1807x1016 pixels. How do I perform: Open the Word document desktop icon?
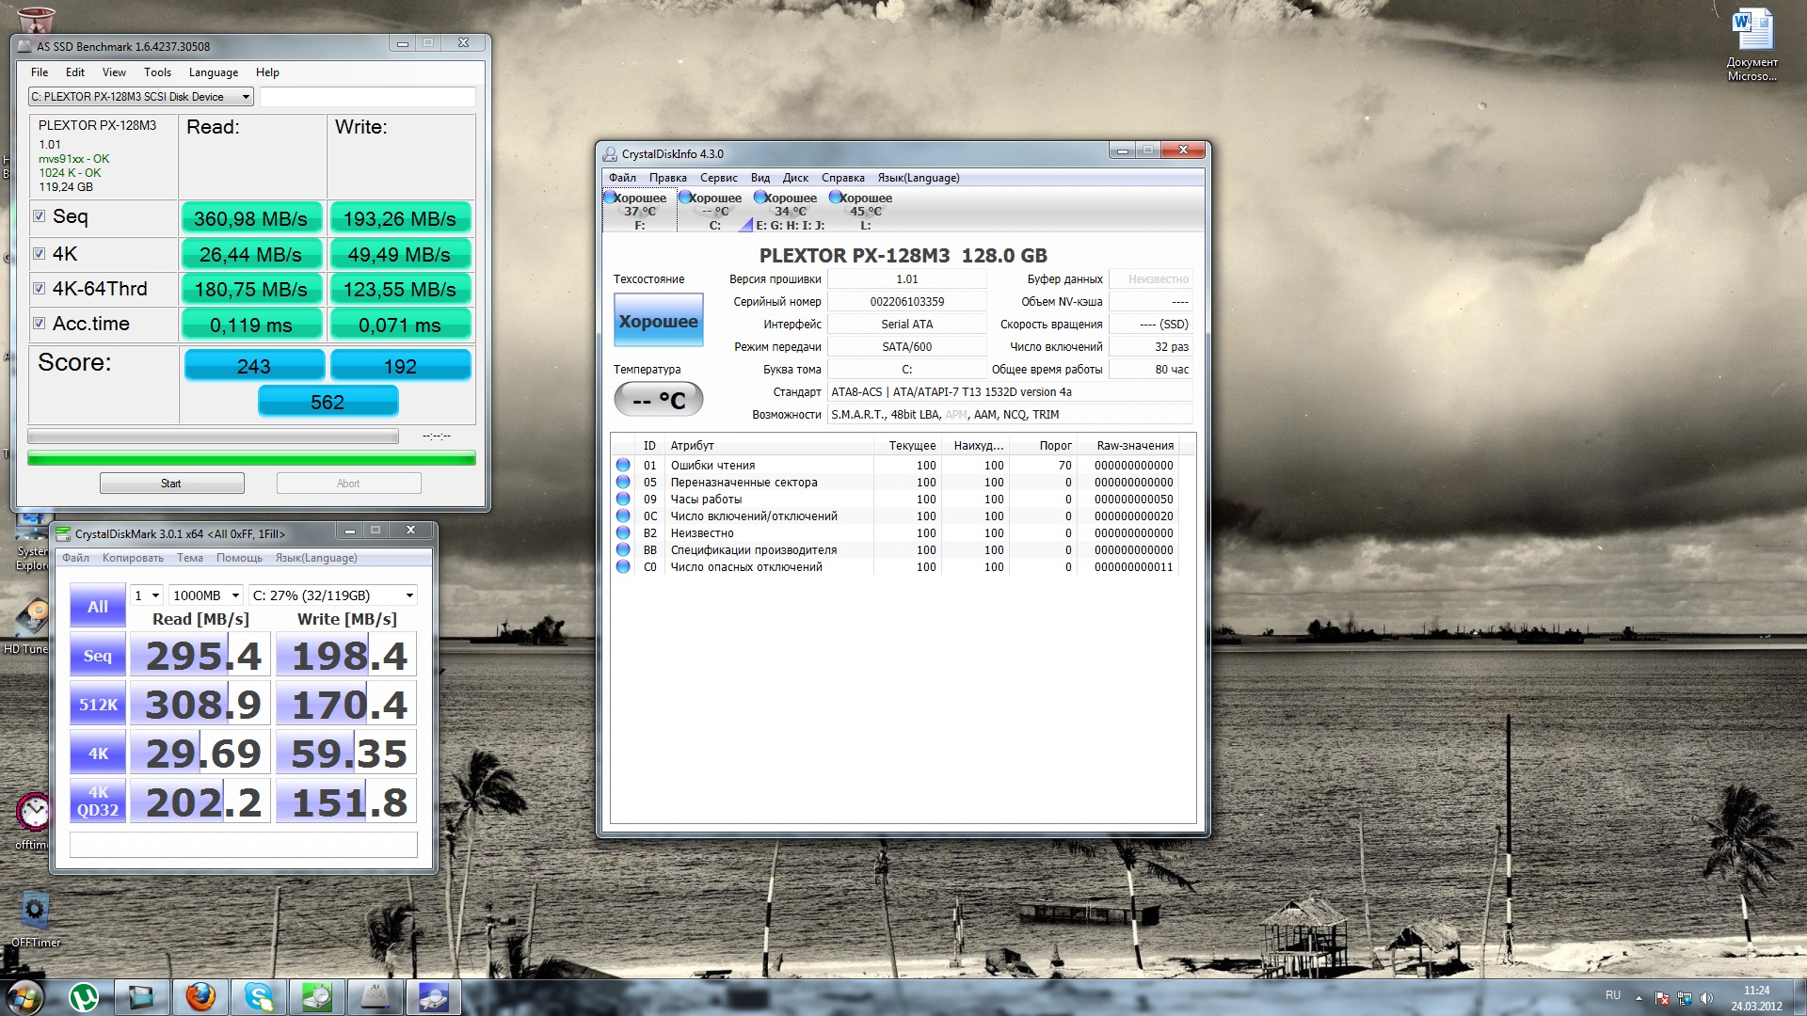(1751, 45)
